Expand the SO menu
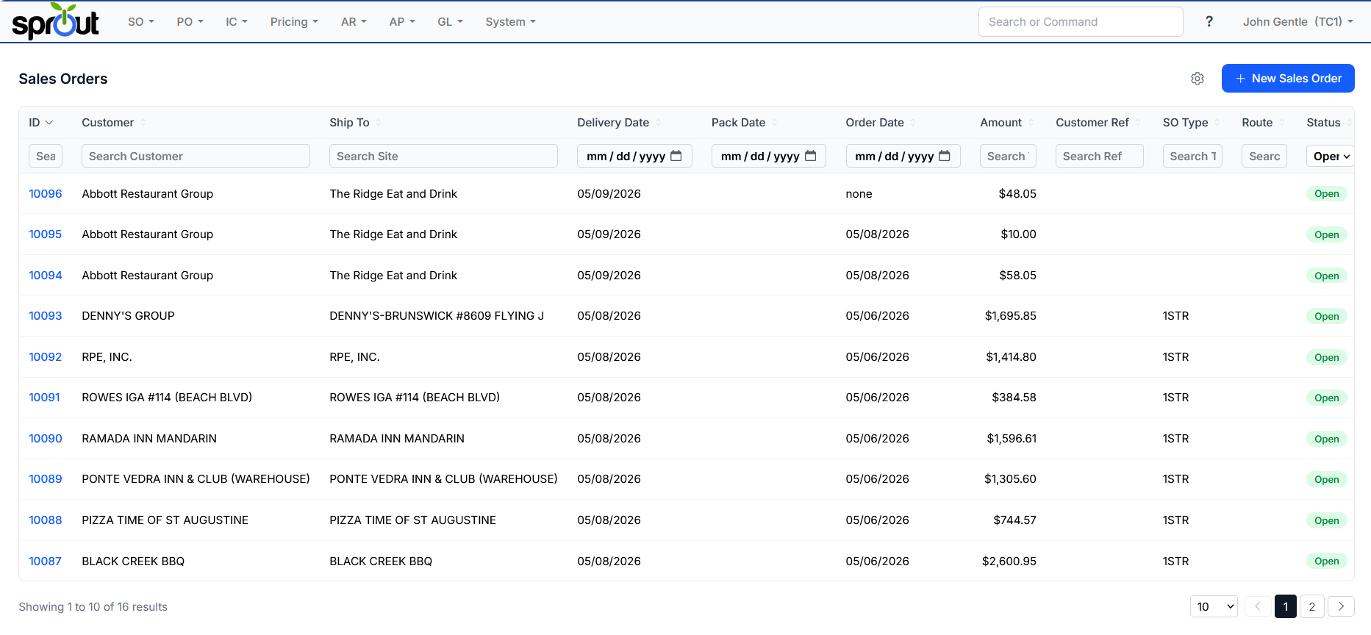Screen dimensions: 1371x635 pos(141,22)
